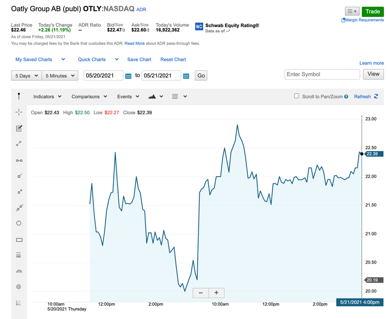The image size is (388, 319).
Task: Click the ADR link next to NASDAQ
Action: [141, 10]
